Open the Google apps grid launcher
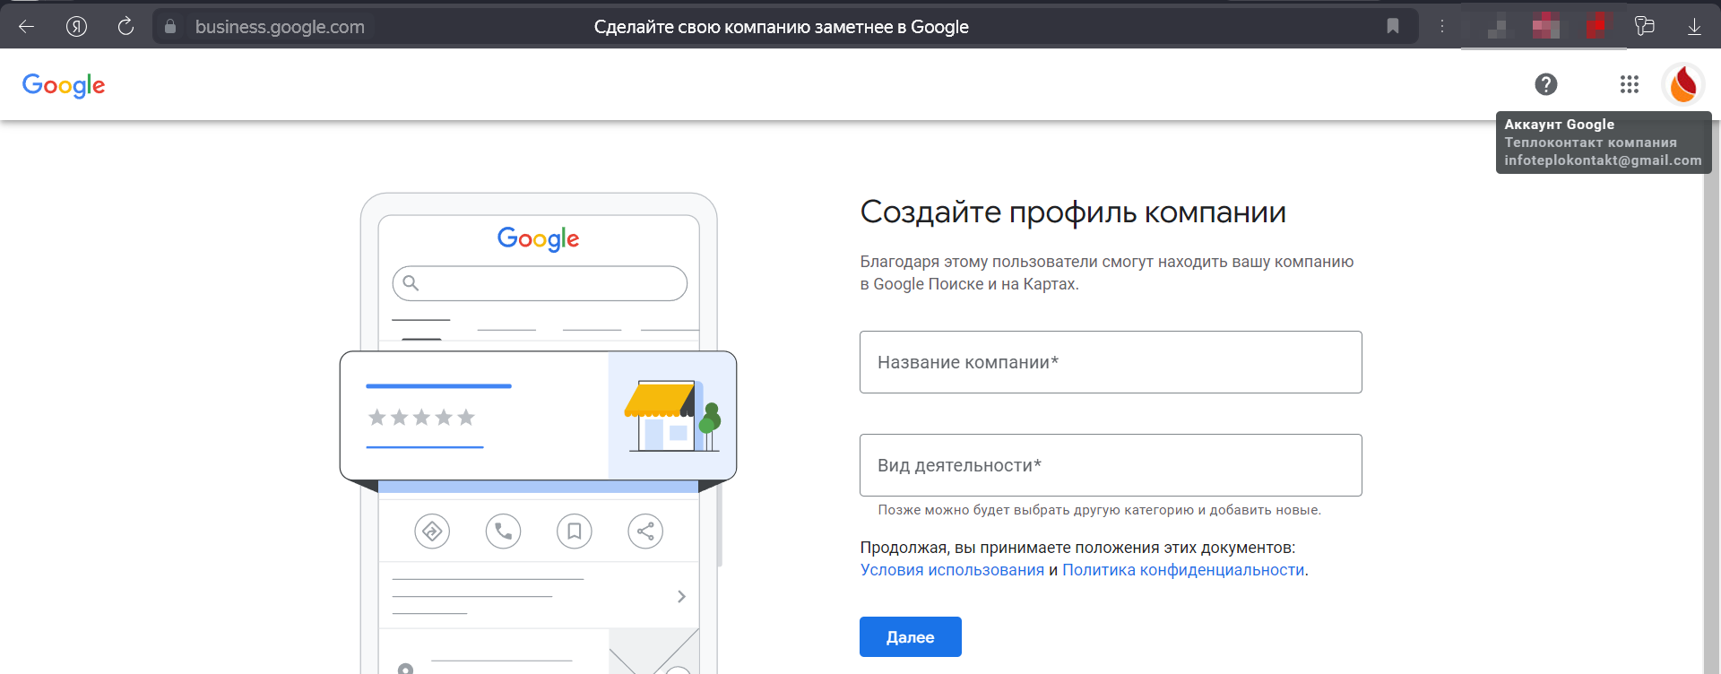This screenshot has width=1721, height=674. (1630, 84)
